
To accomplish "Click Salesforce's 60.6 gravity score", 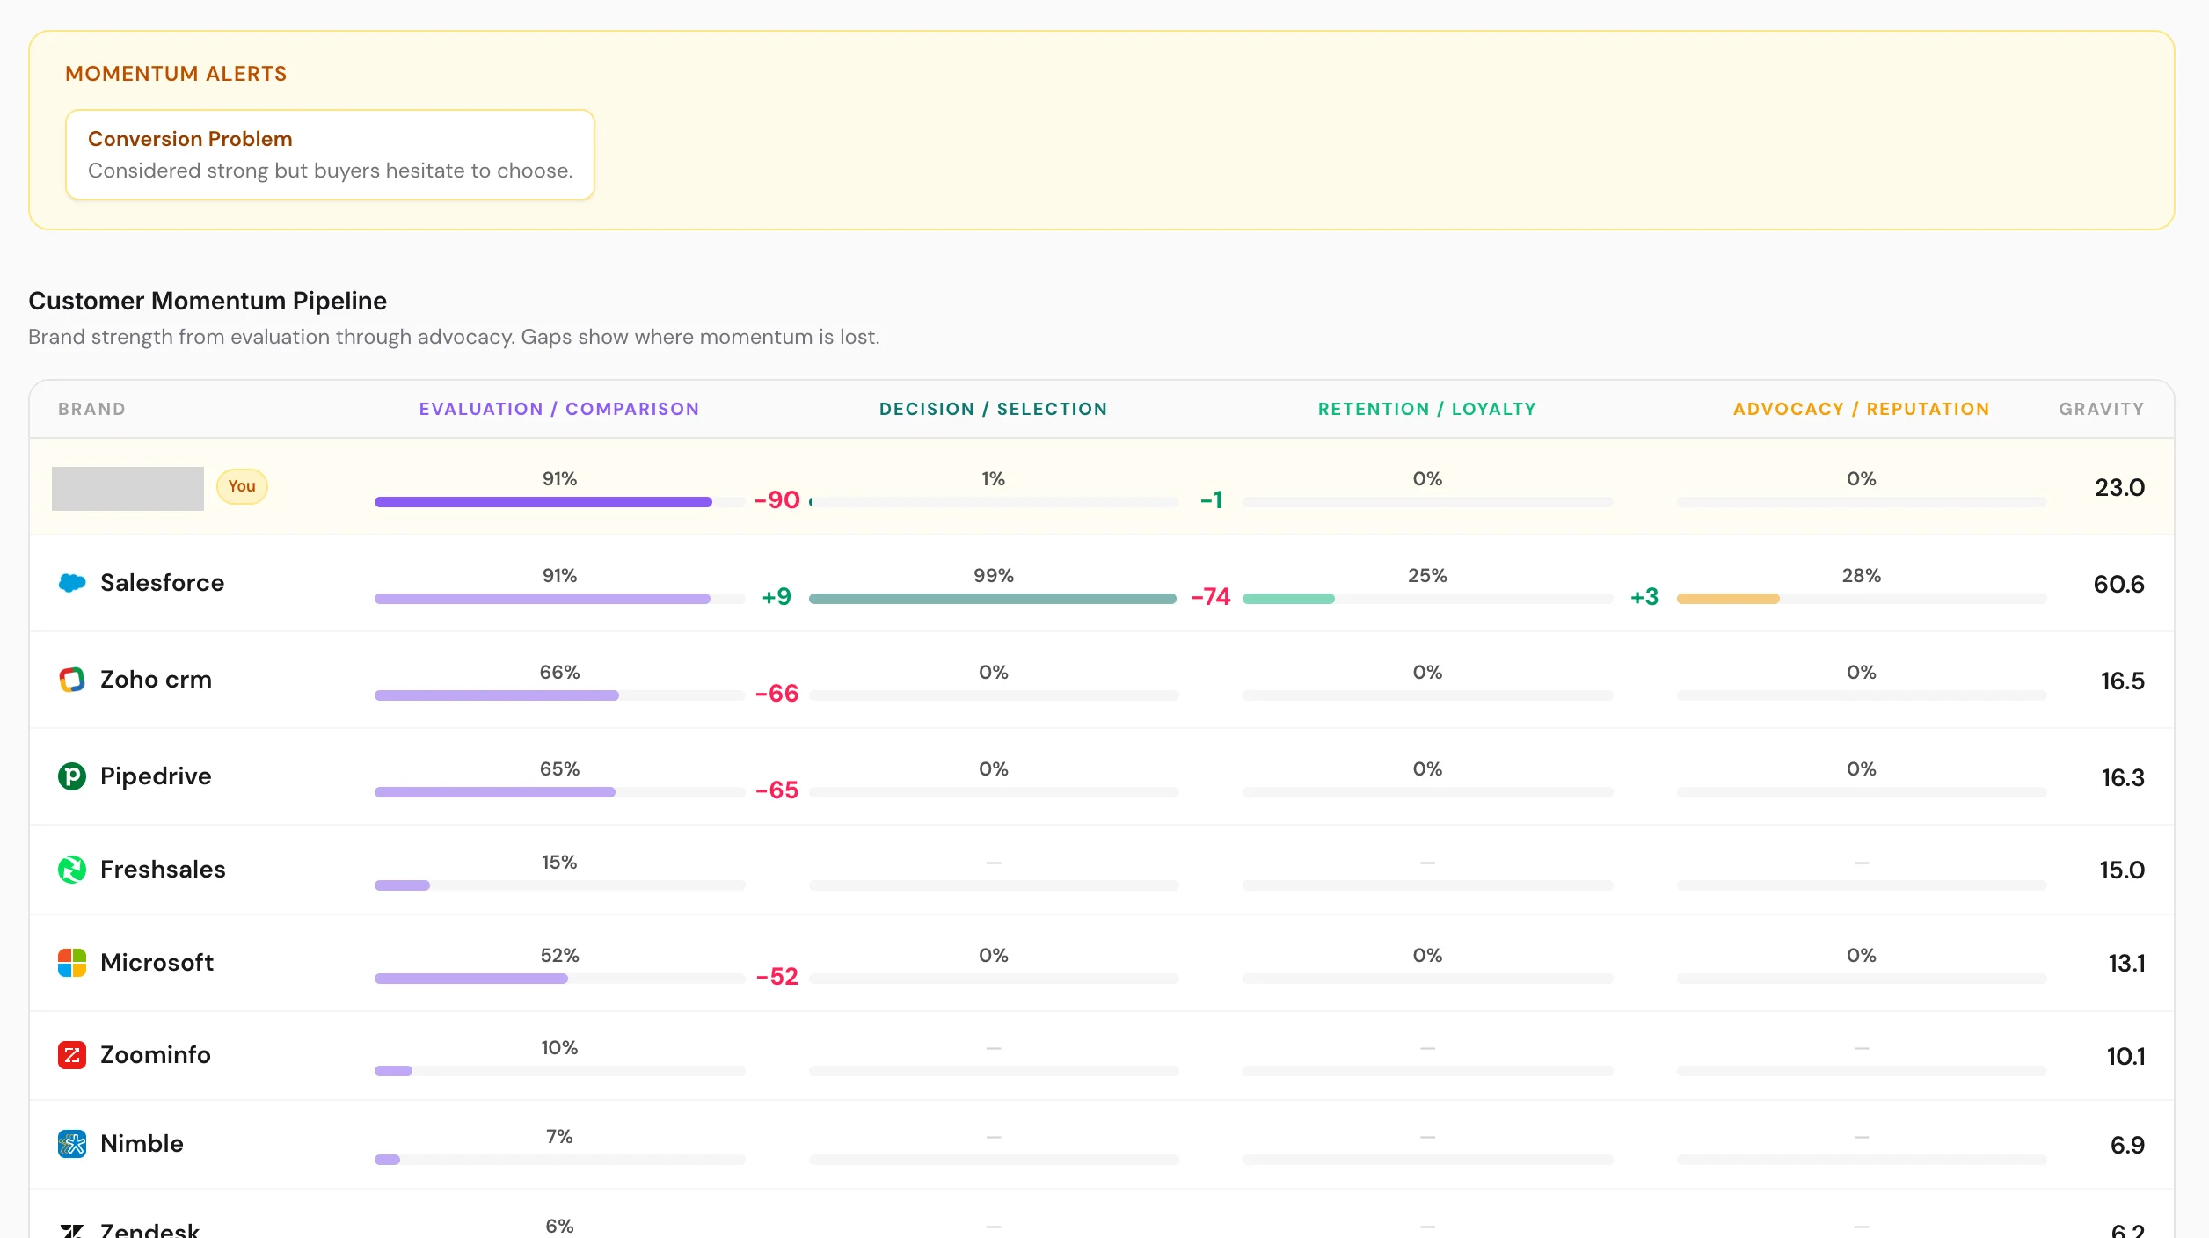I will 2118,585.
